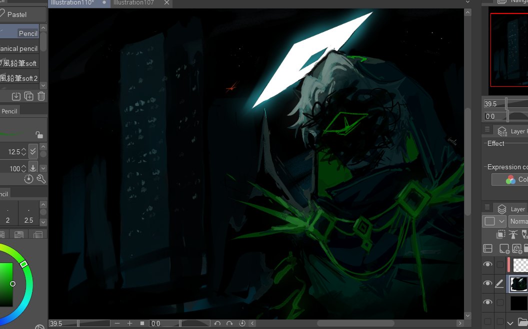Image resolution: width=528 pixels, height=329 pixels.
Task: Collapse the layer folder chevron at panel bottom
Action: 510,324
